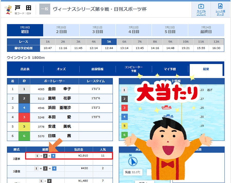Switch to the 7月20日 2日目 tab
231x183 pixels.
tap(61, 30)
